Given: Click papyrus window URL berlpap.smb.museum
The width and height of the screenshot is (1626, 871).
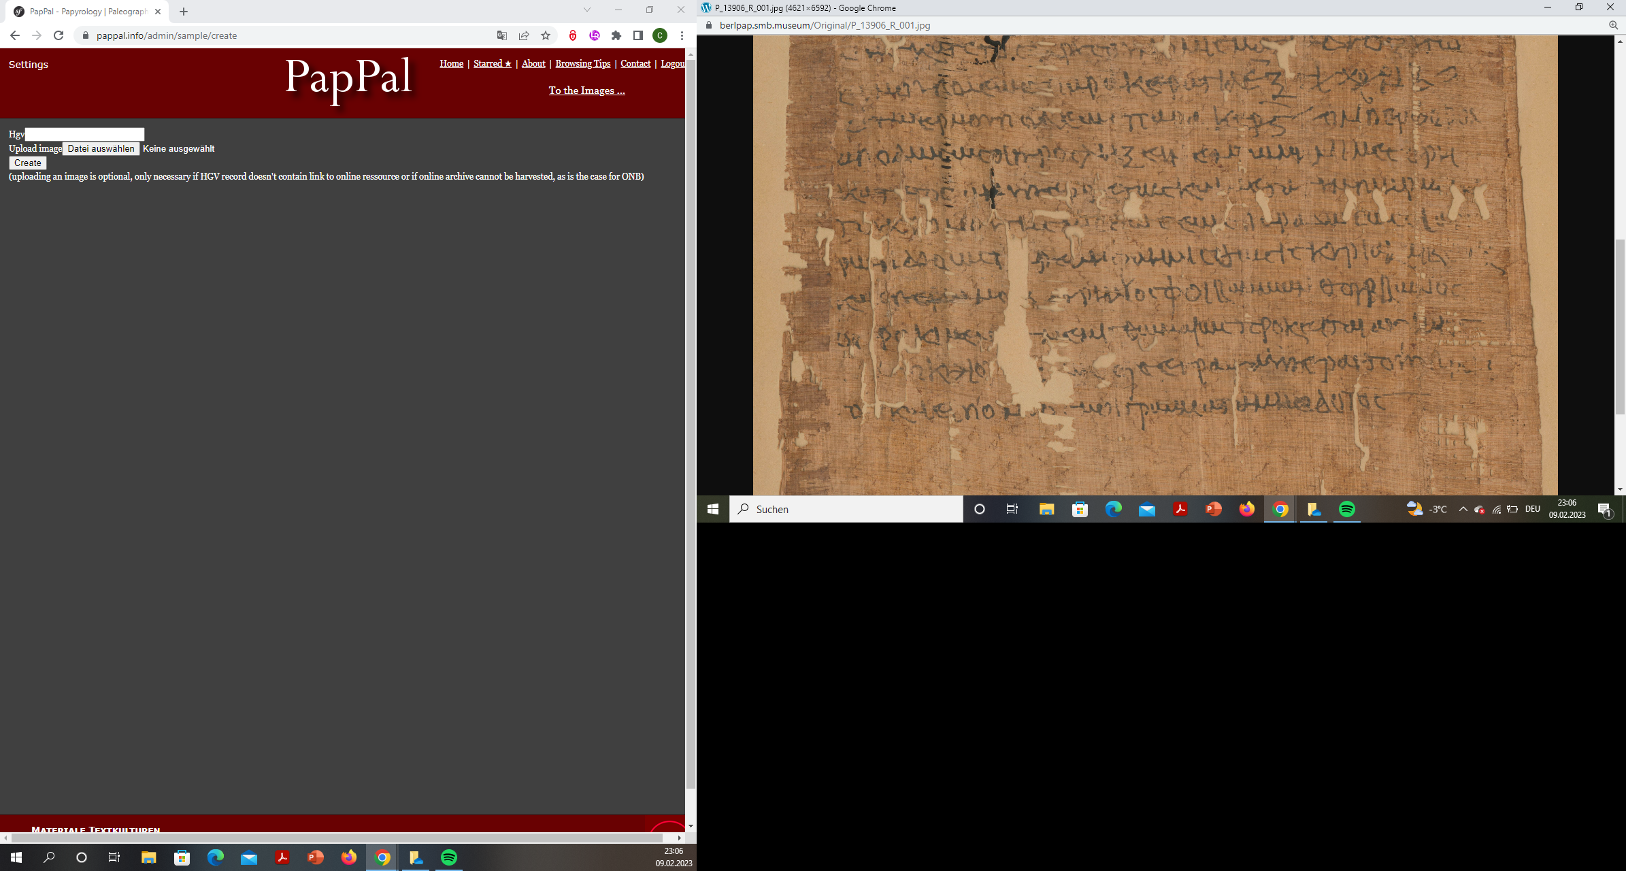Looking at the screenshot, I should pyautogui.click(x=825, y=25).
